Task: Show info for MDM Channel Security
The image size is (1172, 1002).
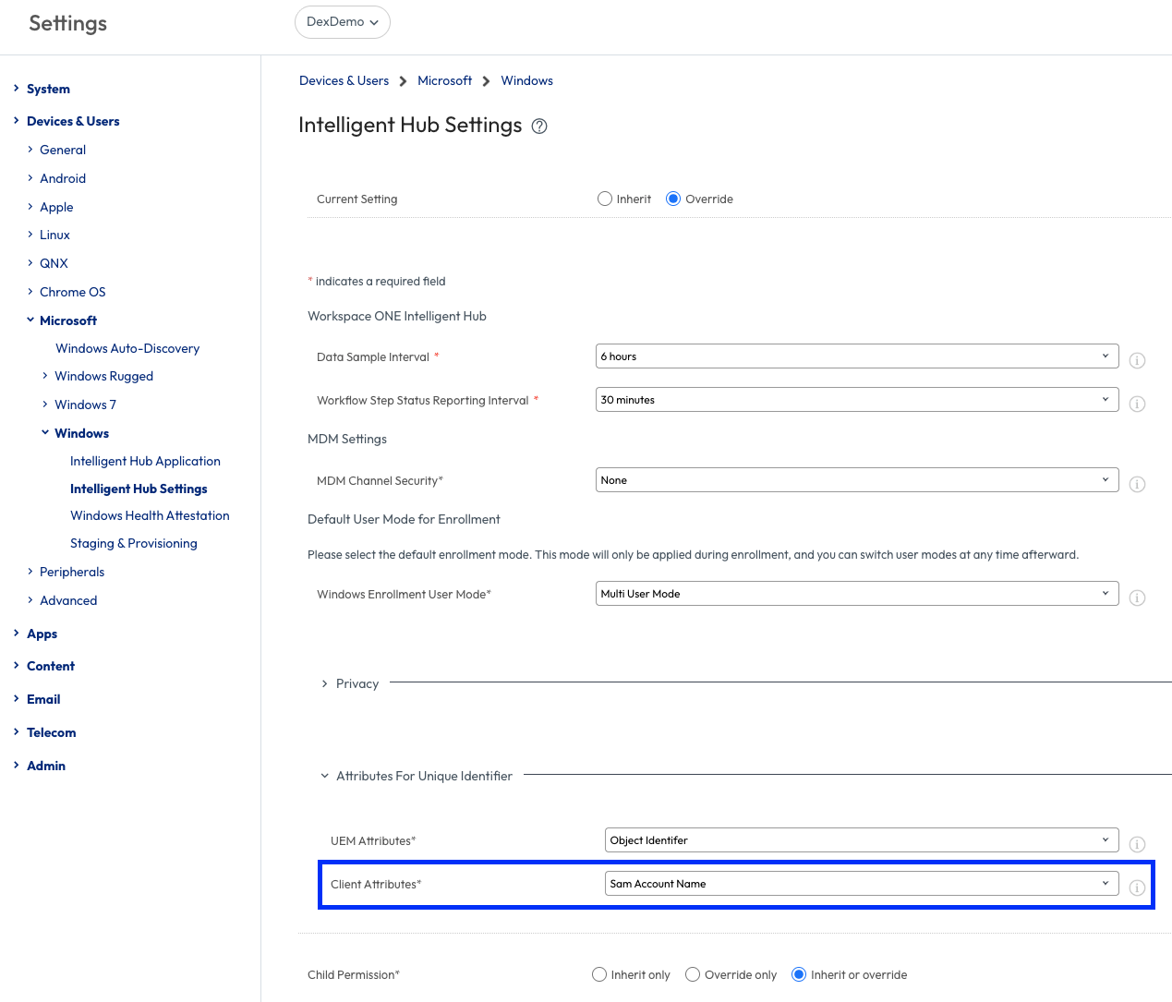Action: pyautogui.click(x=1137, y=484)
